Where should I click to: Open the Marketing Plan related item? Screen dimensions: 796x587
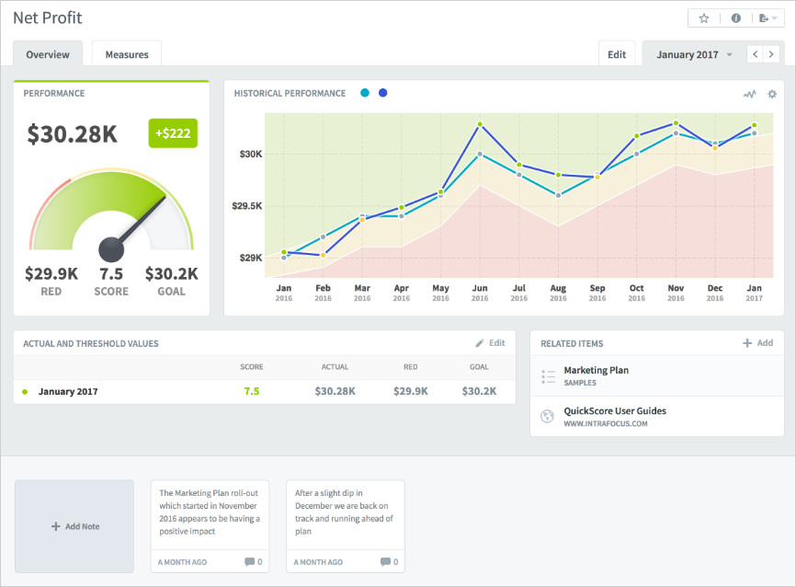[x=595, y=370]
